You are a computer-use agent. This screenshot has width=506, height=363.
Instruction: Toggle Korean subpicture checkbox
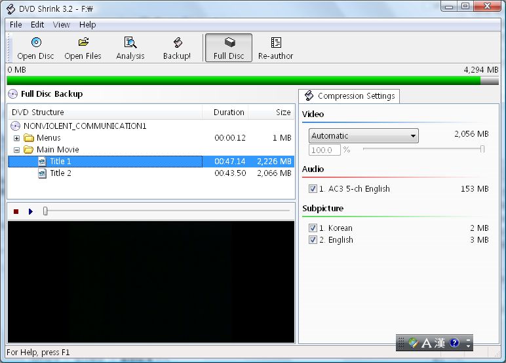[x=313, y=228]
